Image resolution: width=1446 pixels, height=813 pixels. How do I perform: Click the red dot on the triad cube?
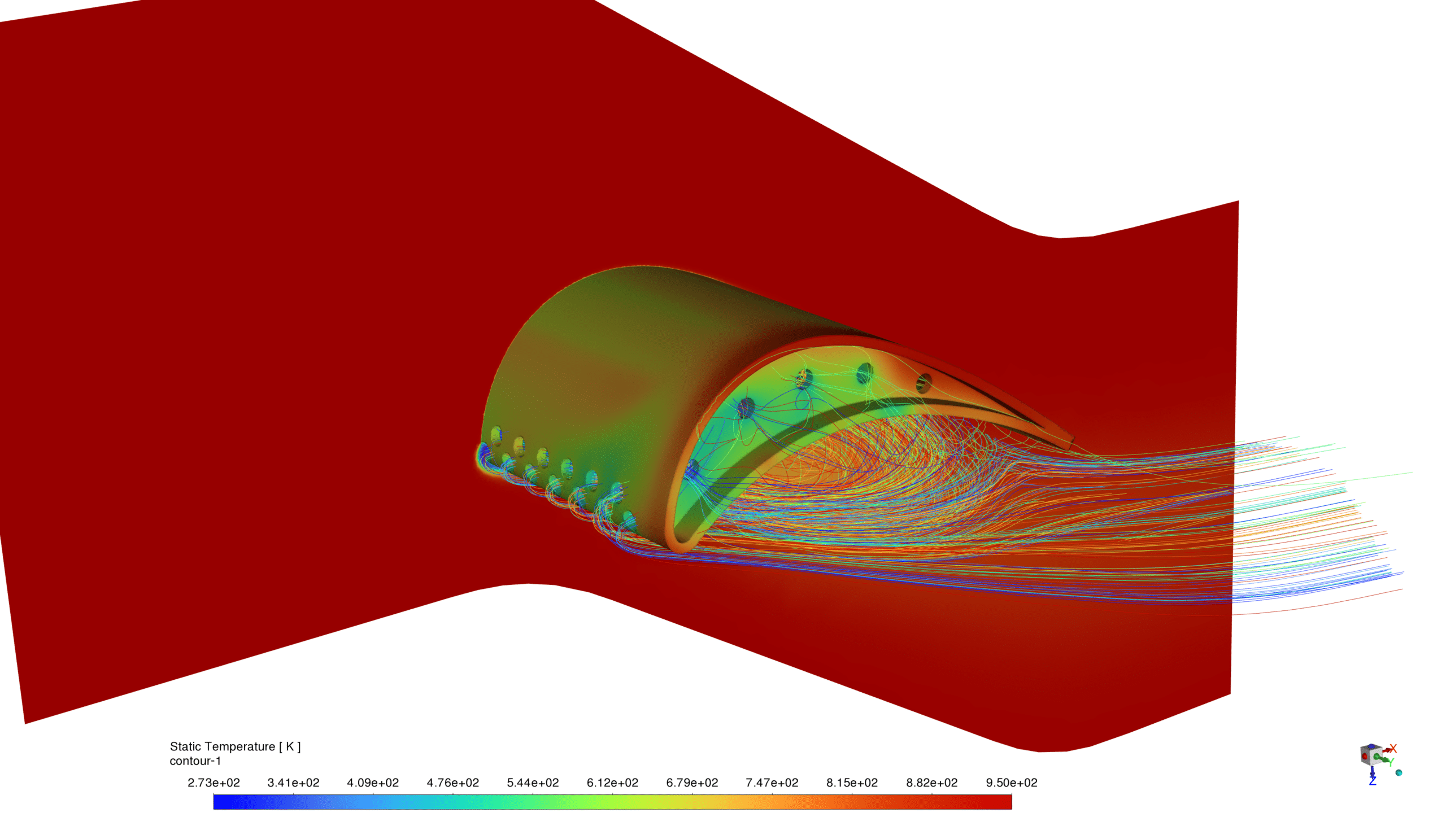pyautogui.click(x=1365, y=757)
